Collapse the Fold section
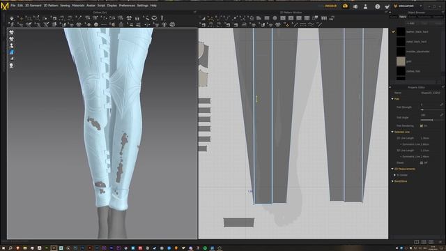 392,99
